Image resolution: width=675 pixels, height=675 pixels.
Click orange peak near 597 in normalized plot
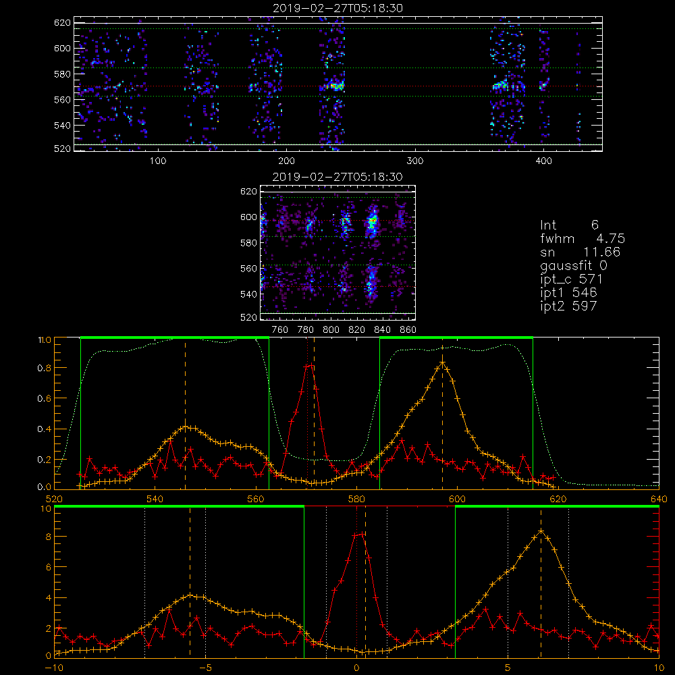tap(442, 362)
